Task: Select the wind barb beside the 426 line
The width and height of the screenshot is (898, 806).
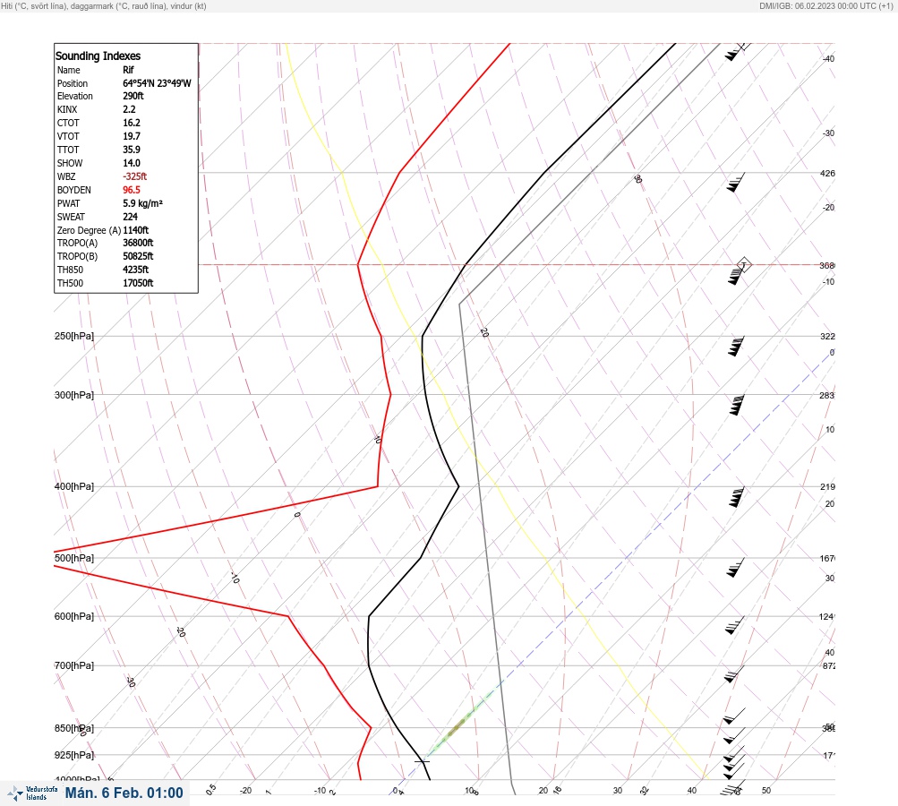Action: click(736, 182)
